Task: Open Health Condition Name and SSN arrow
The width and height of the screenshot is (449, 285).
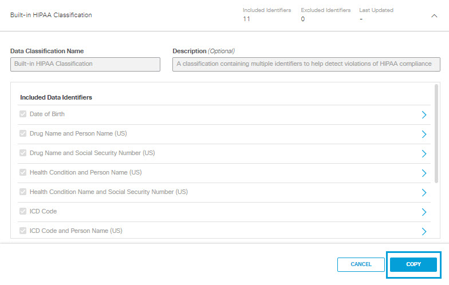Action: point(424,192)
